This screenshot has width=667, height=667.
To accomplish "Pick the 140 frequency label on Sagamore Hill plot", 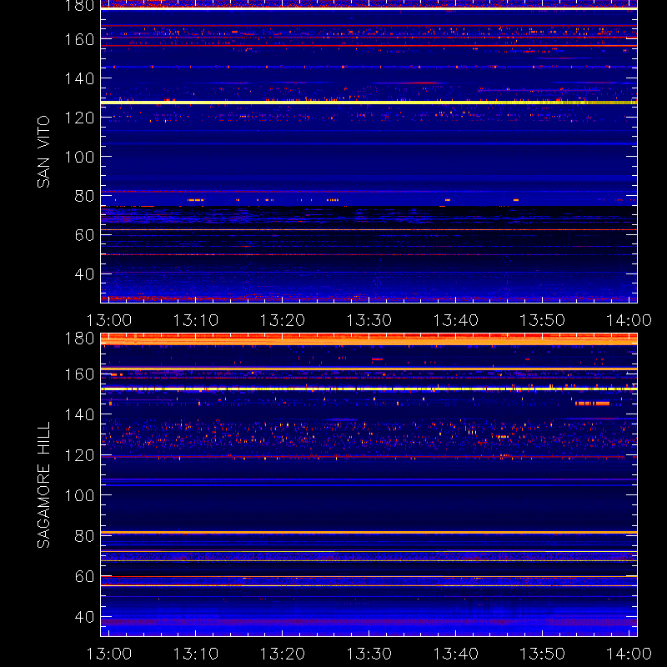I will tap(79, 414).
